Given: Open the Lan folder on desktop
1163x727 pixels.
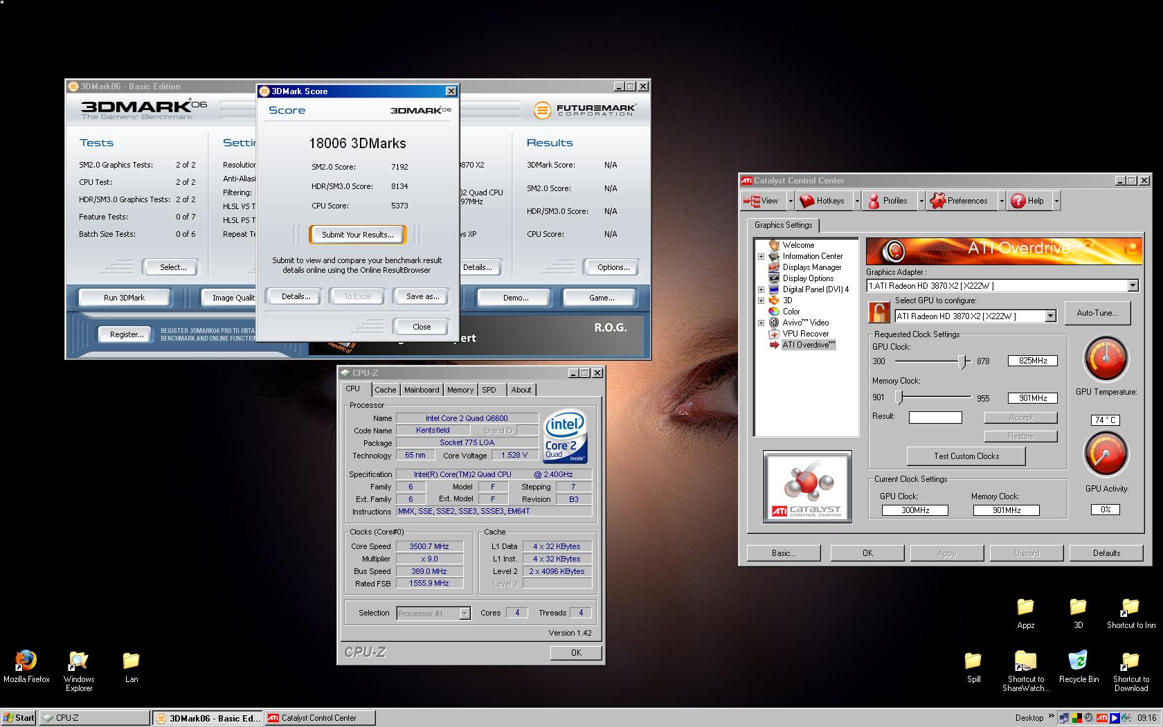Looking at the screenshot, I should tap(132, 666).
